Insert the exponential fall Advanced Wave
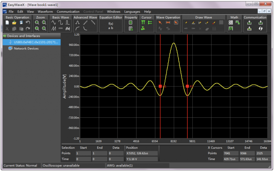This screenshot has width=275, height=171. [x=85, y=29]
